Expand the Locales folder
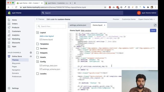Image resolution: width=164 pixels, height=92 pixels. 38,74
